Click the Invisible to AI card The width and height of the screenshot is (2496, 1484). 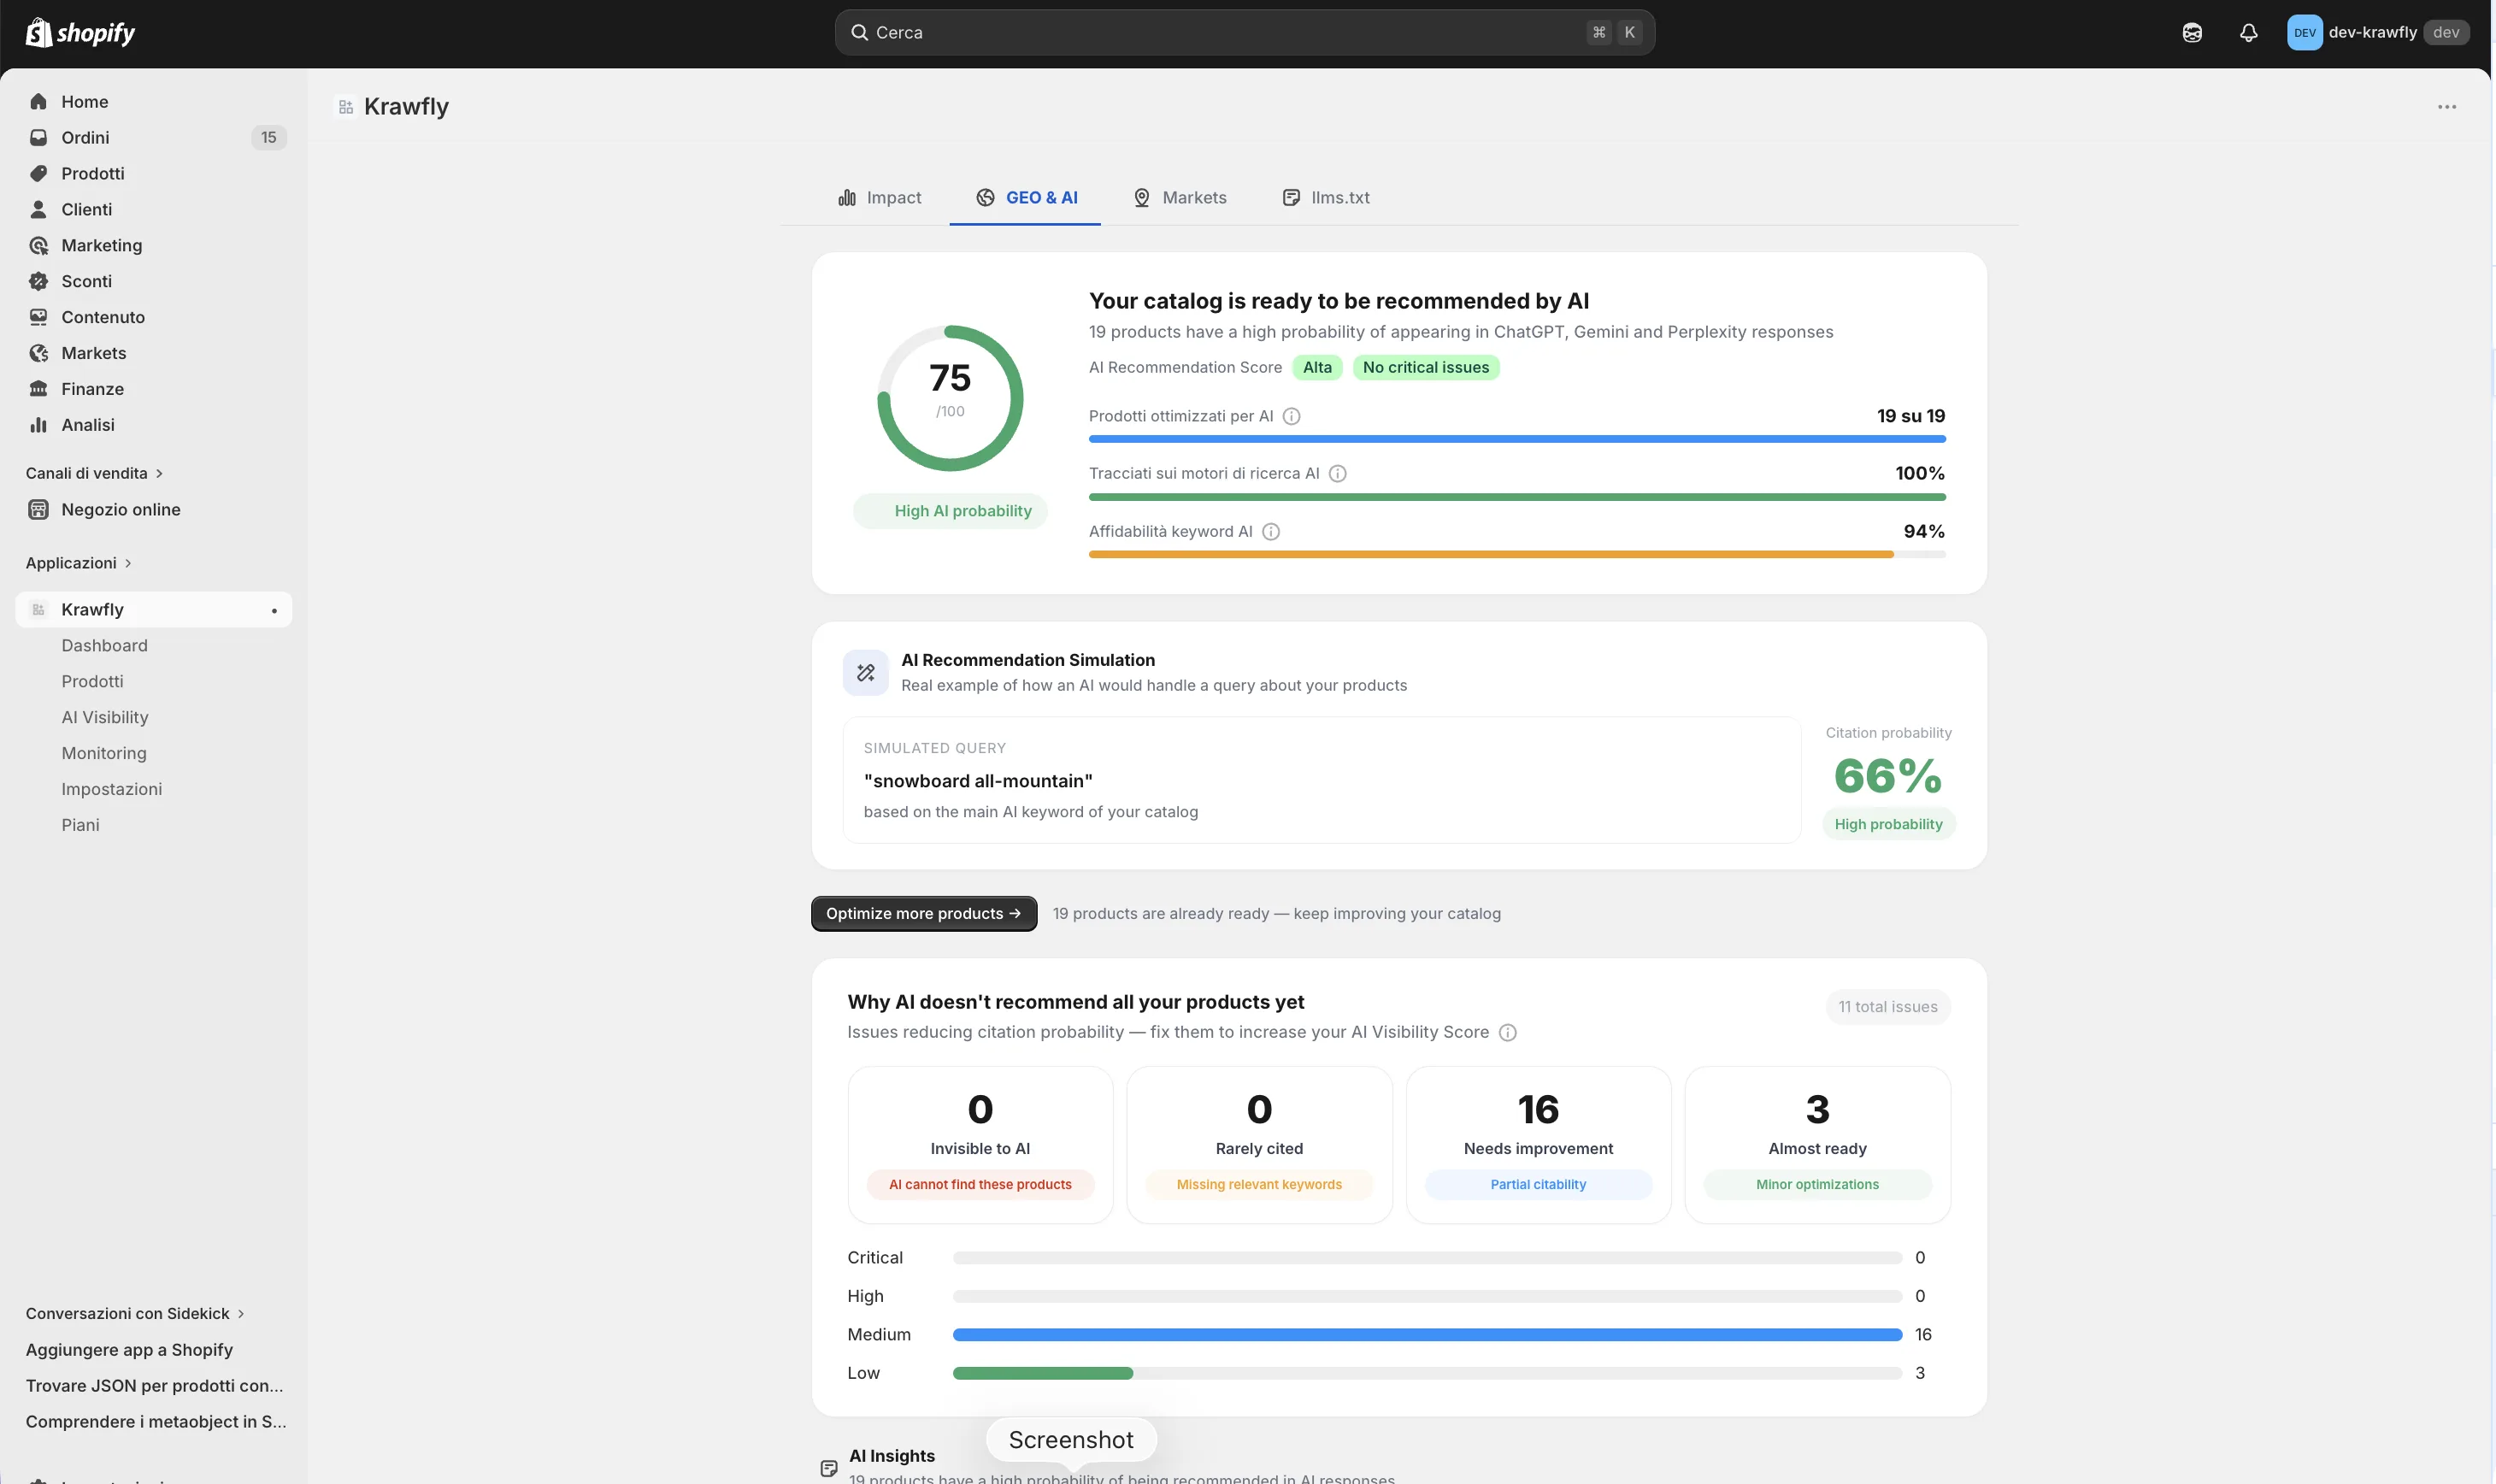[x=980, y=1145]
